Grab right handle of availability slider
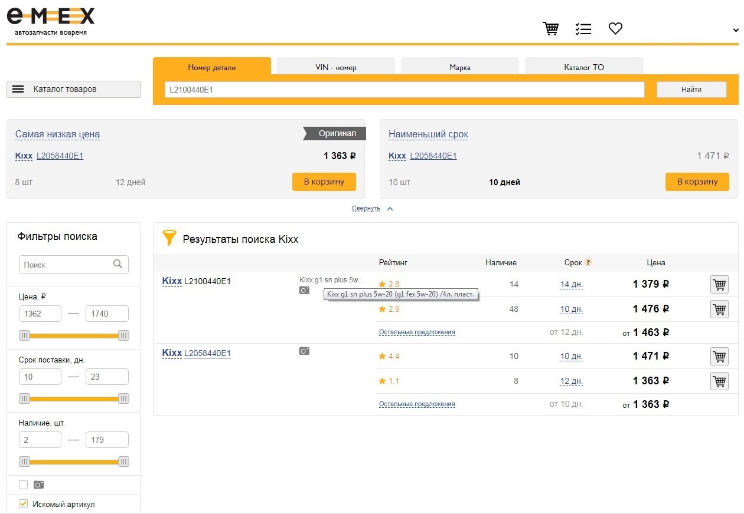The width and height of the screenshot is (744, 514). 123,462
